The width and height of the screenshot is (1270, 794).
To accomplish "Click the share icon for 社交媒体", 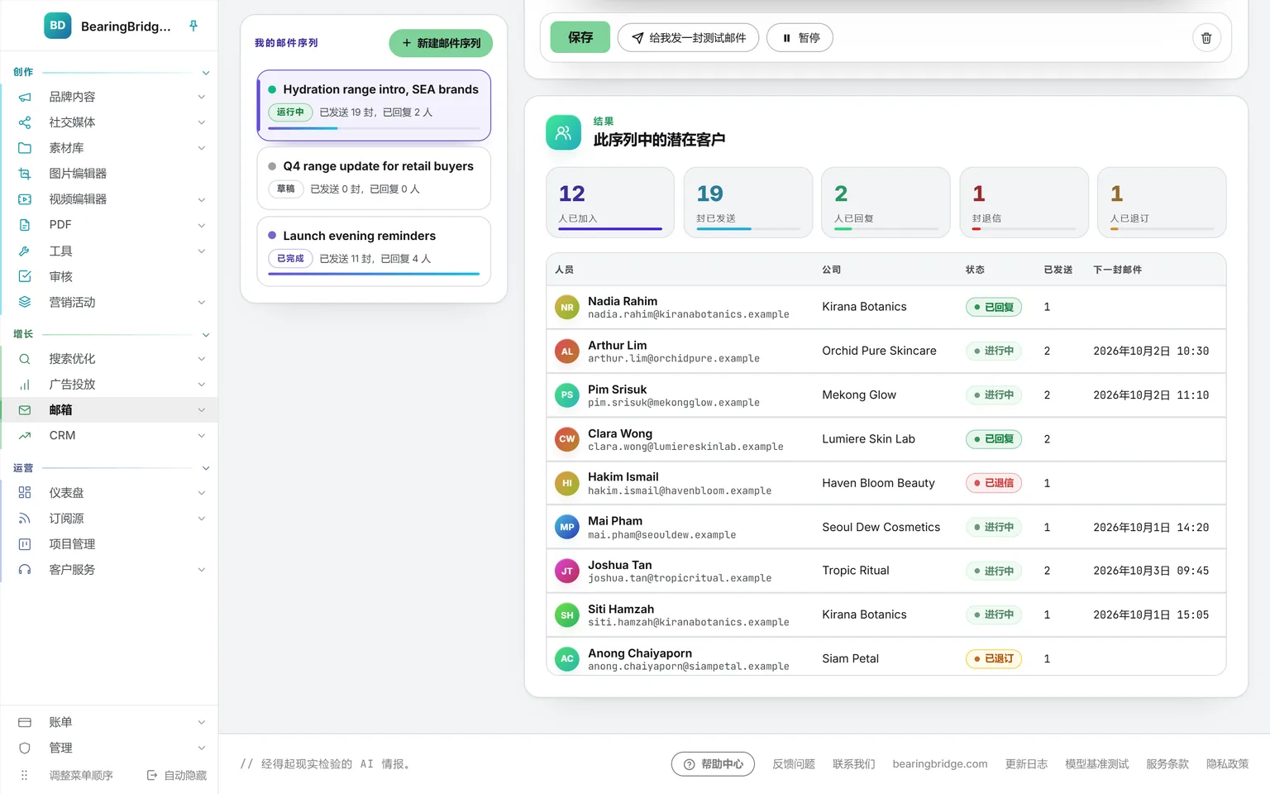I will click(25, 122).
